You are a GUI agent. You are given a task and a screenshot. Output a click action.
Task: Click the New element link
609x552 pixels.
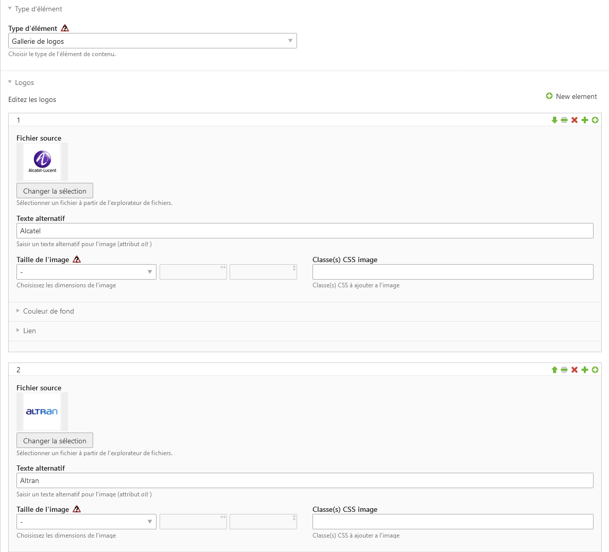pyautogui.click(x=571, y=96)
